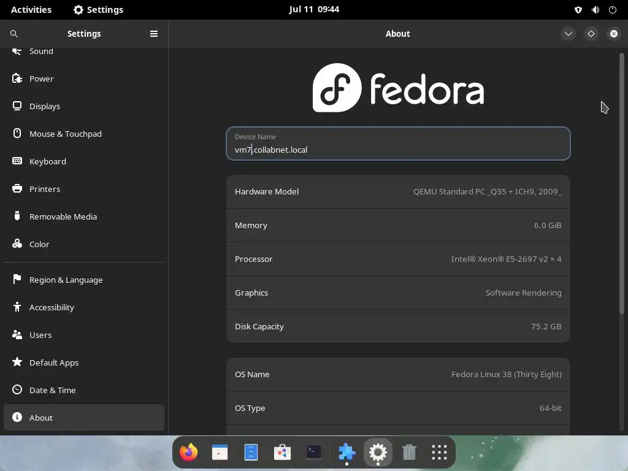Image resolution: width=628 pixels, height=471 pixels.
Task: Click the Power battery icon
Action: click(17, 78)
